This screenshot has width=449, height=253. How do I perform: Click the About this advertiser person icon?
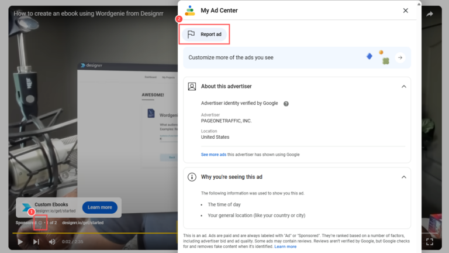[192, 86]
